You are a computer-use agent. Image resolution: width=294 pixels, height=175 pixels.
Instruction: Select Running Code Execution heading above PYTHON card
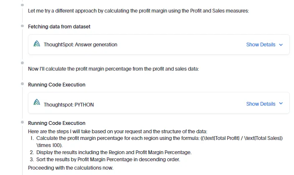pyautogui.click(x=56, y=85)
